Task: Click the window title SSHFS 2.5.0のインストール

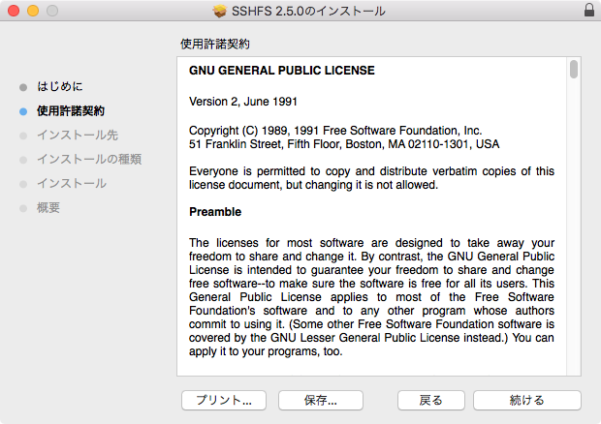Action: pyautogui.click(x=308, y=11)
